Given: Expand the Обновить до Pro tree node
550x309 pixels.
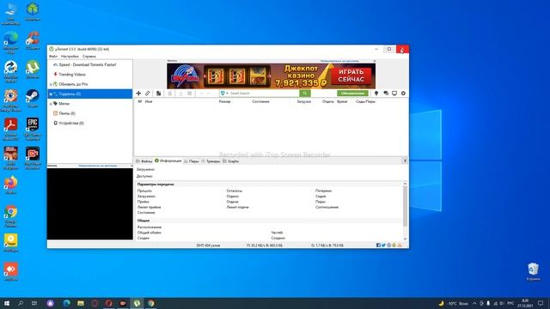Looking at the screenshot, I should point(51,84).
